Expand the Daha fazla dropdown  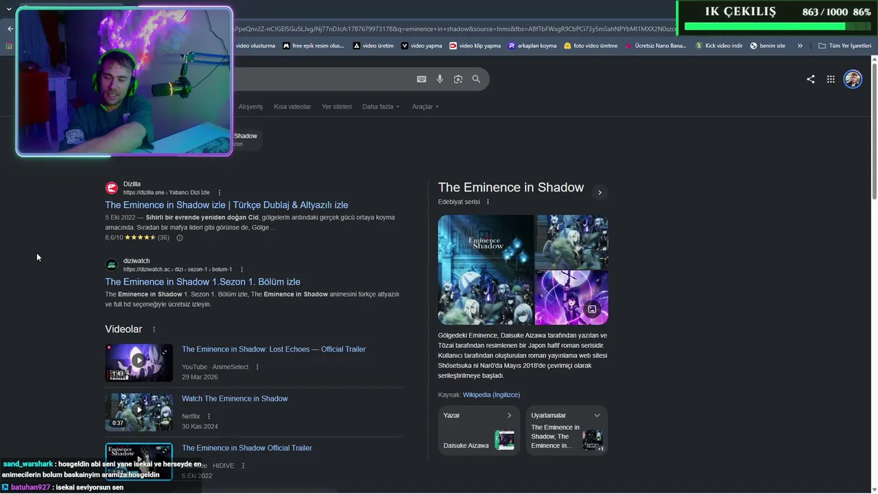click(381, 107)
